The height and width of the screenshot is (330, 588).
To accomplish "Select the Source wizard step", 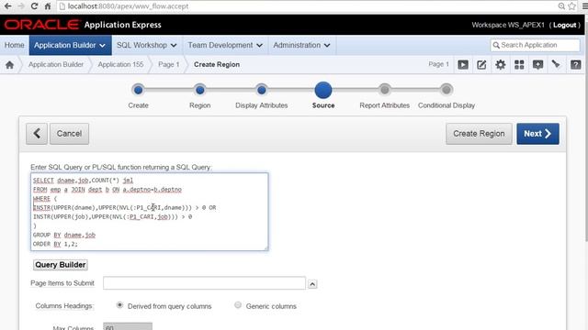I will (x=323, y=90).
